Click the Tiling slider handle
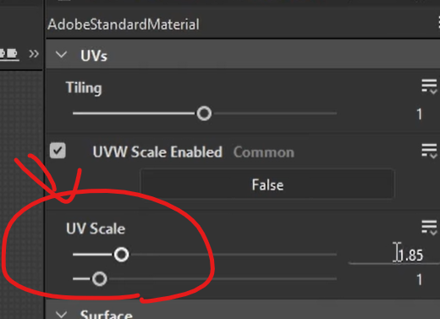Image resolution: width=440 pixels, height=319 pixels. click(204, 113)
